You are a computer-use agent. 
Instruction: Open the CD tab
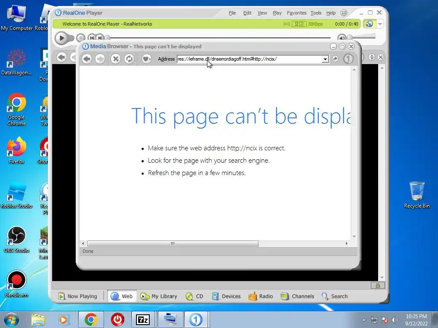pos(195,296)
